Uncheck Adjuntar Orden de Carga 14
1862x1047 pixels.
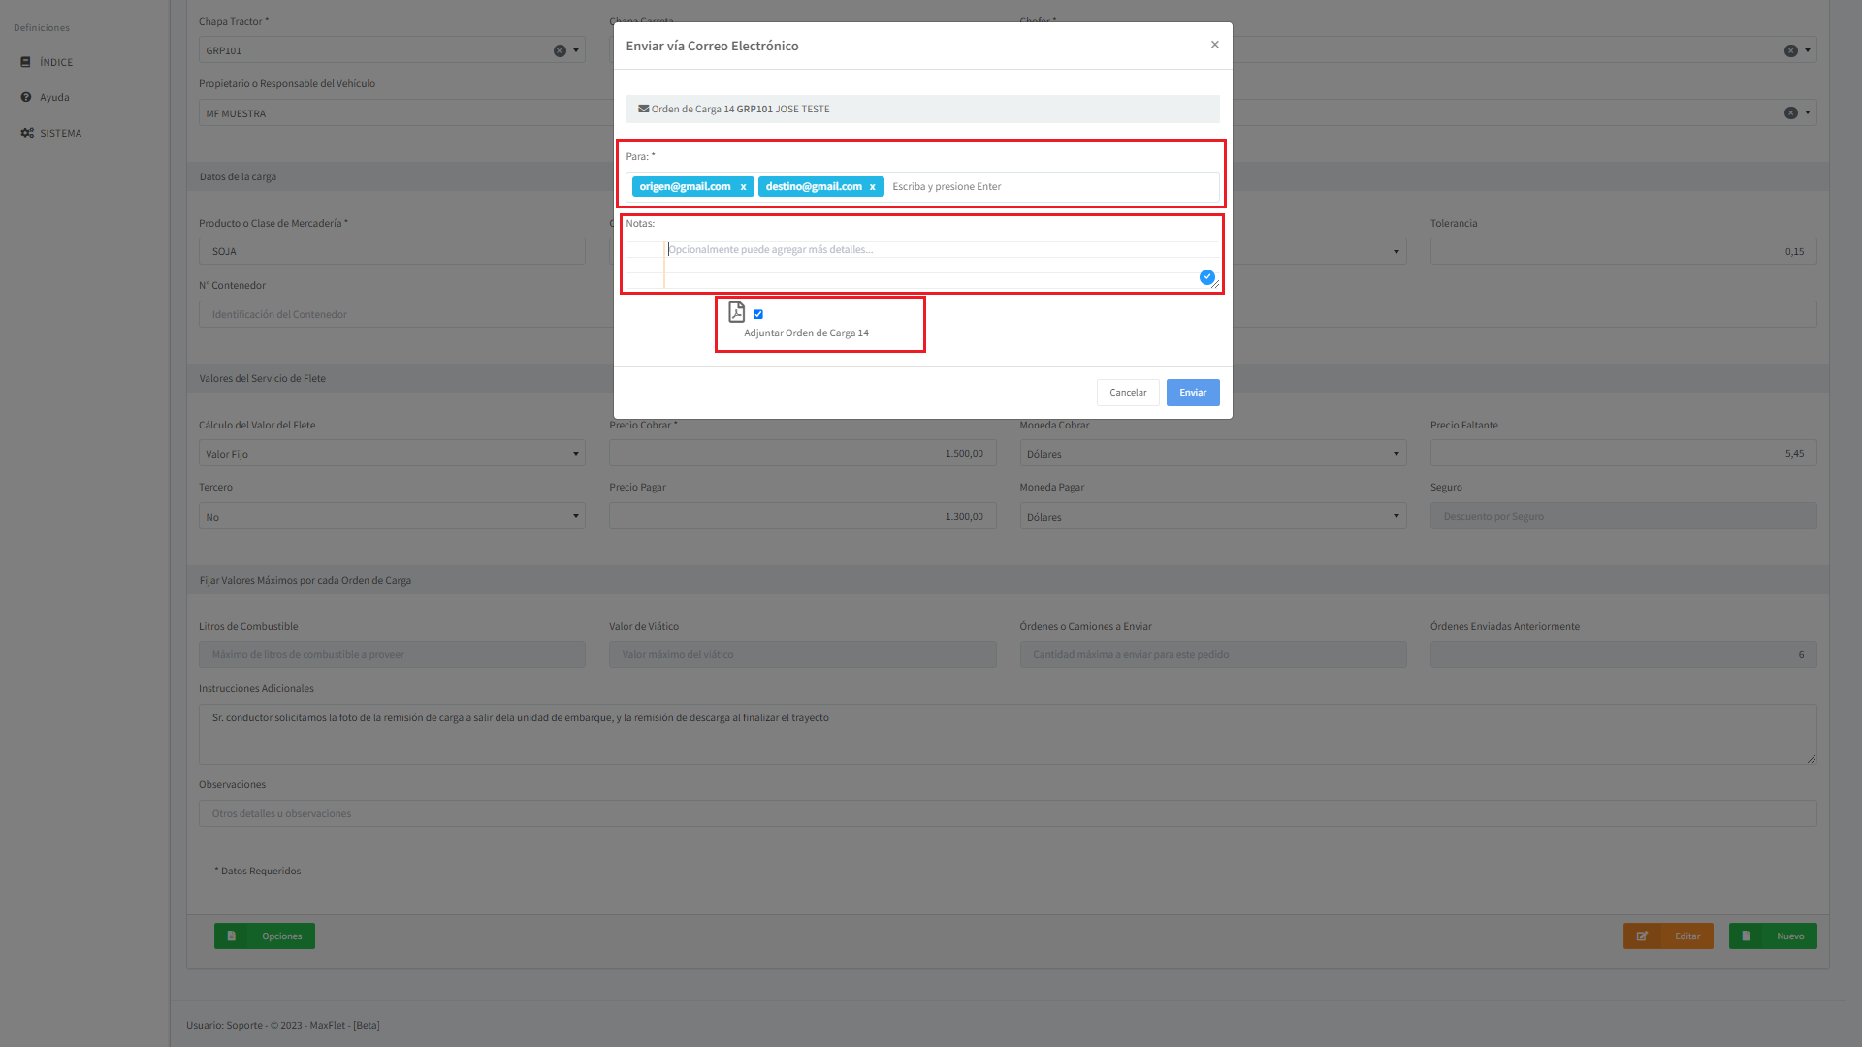758,314
